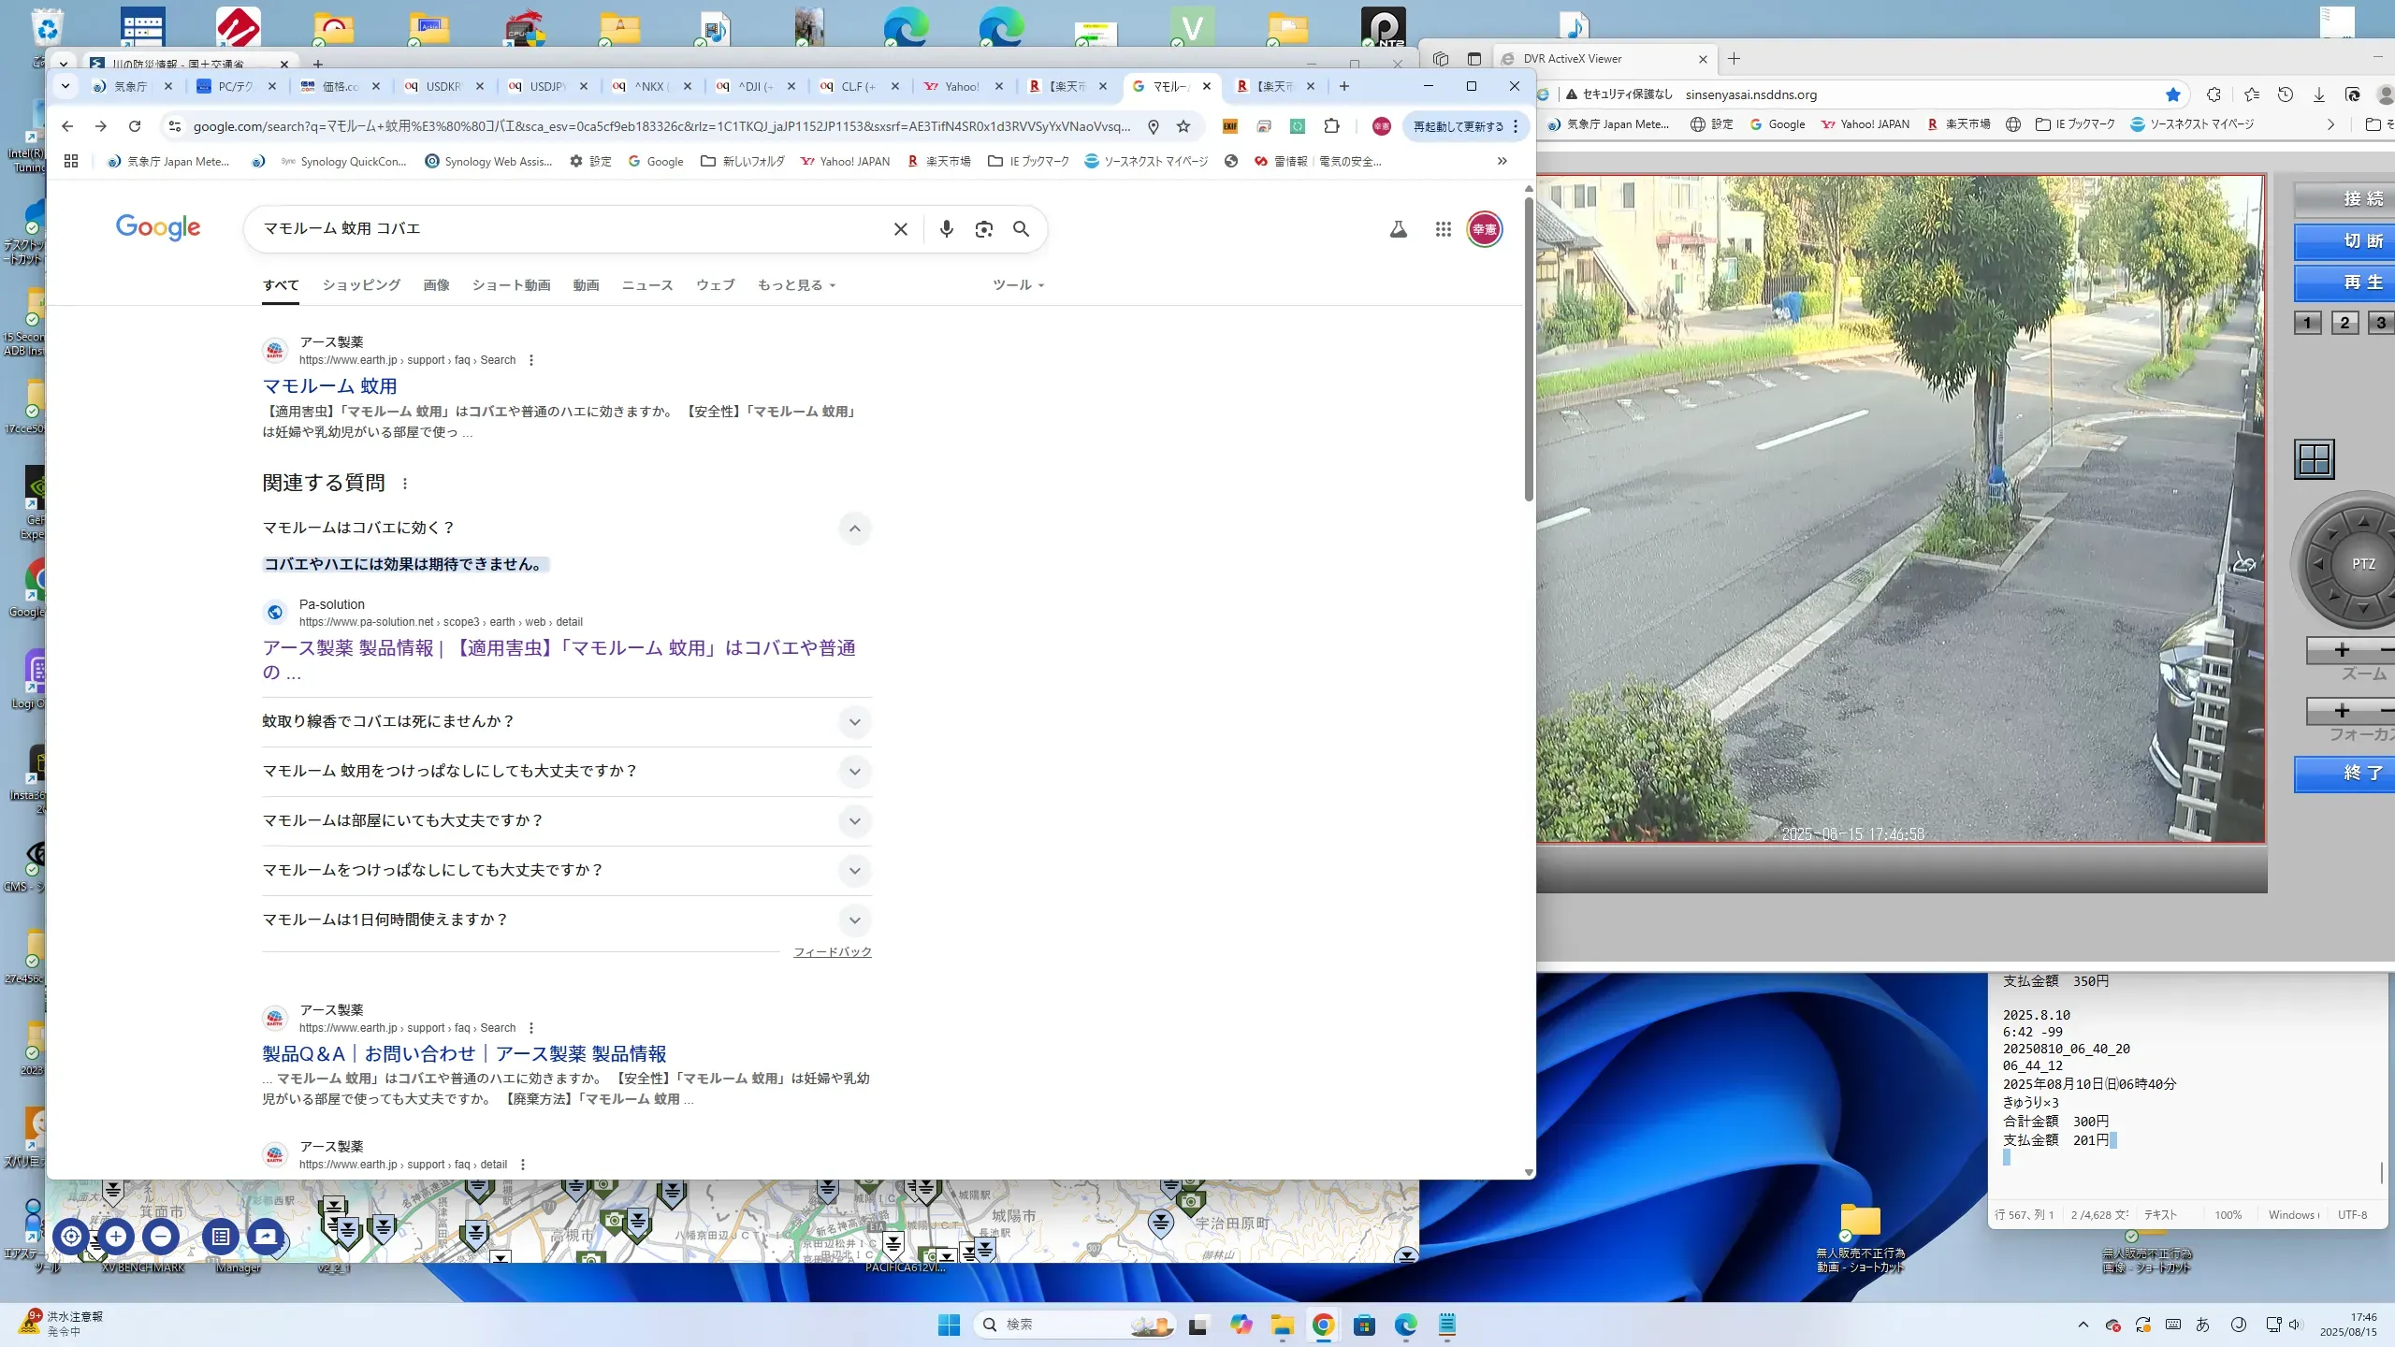Screen dimensions: 2395x1347
Task: Click the quad split view icon in DVR
Action: coord(2315,459)
